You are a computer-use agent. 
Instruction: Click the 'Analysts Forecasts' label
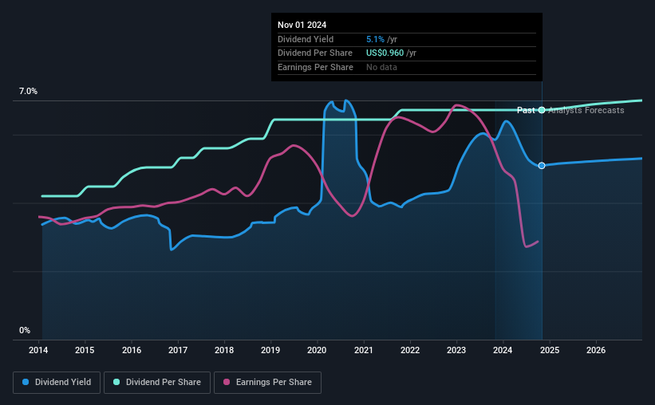pyautogui.click(x=586, y=110)
